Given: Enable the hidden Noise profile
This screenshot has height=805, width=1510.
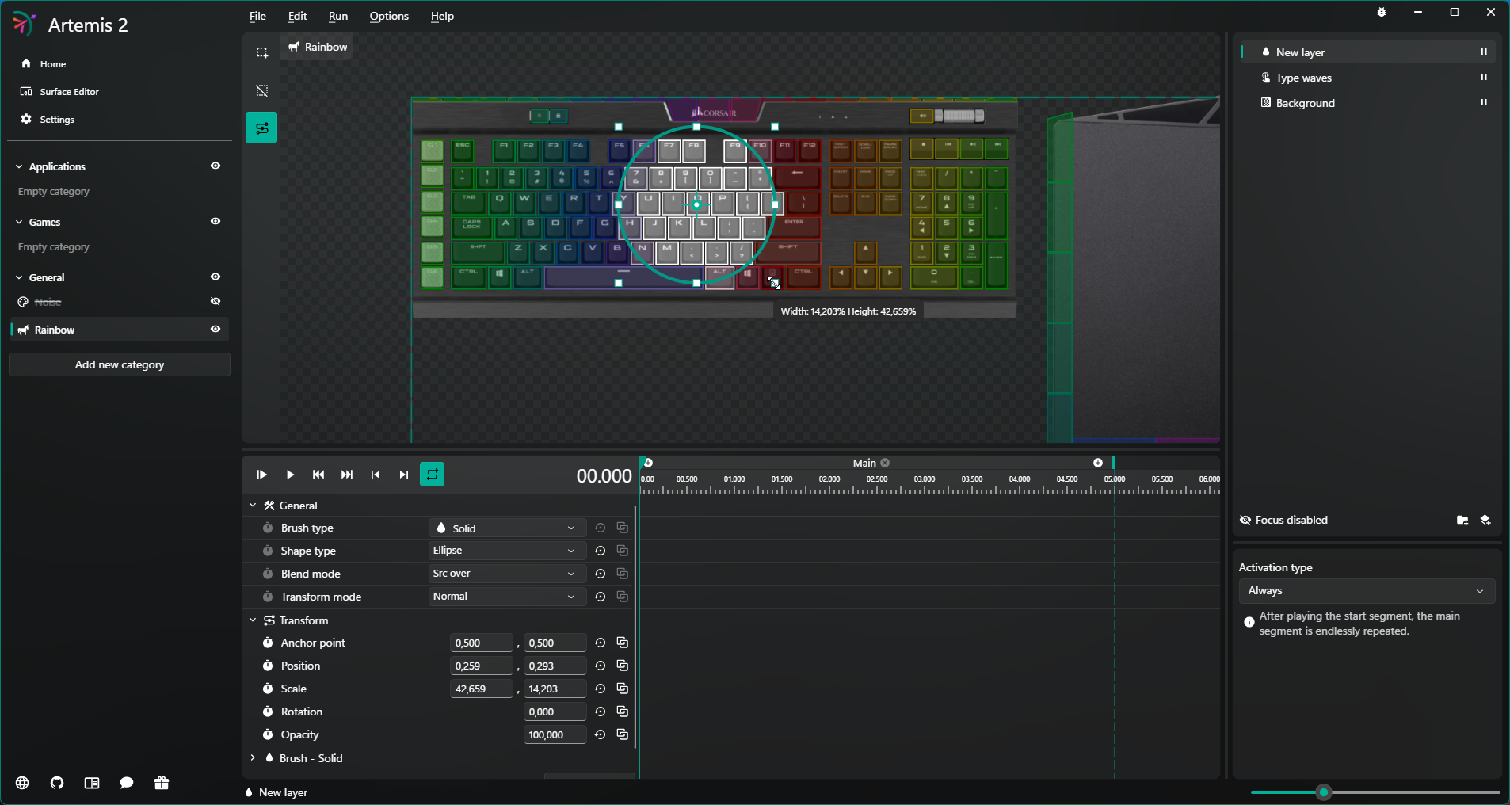Looking at the screenshot, I should point(215,301).
